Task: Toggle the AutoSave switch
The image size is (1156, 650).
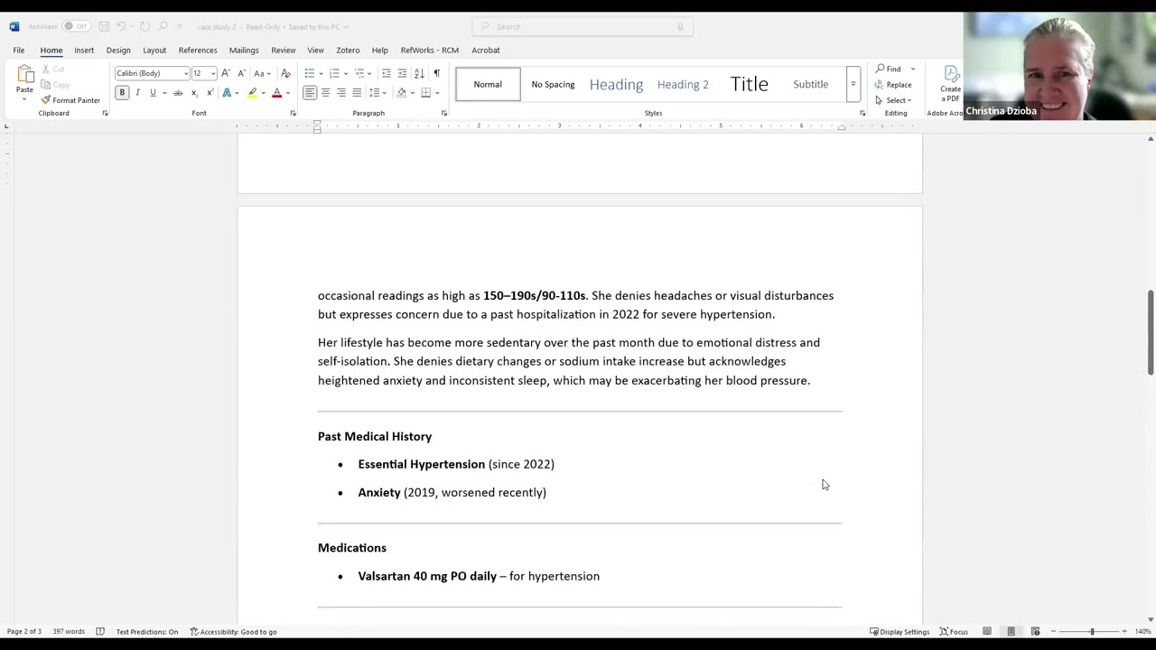Action: (75, 26)
